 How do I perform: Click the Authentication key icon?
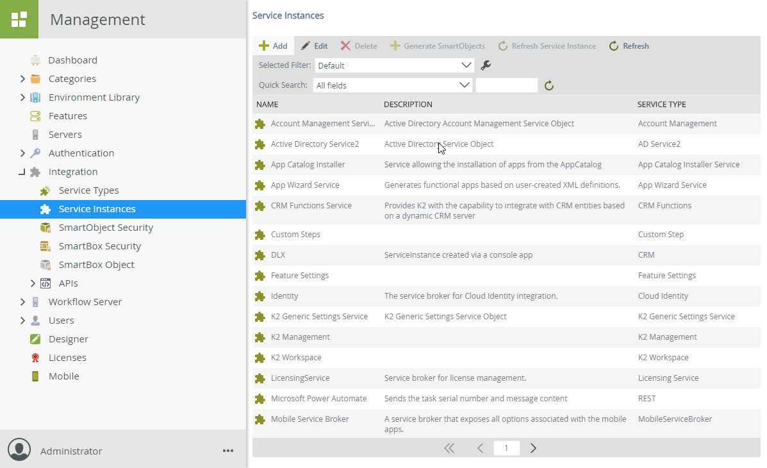point(35,153)
